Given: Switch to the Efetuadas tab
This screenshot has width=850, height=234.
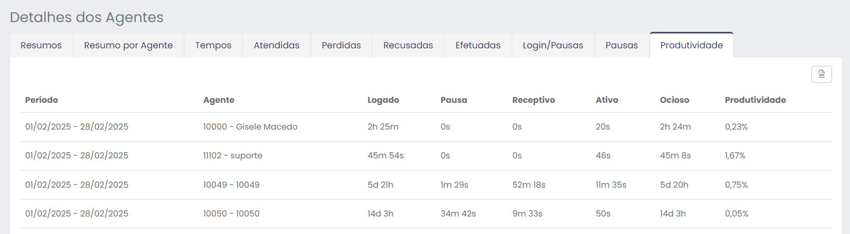Looking at the screenshot, I should click(478, 45).
